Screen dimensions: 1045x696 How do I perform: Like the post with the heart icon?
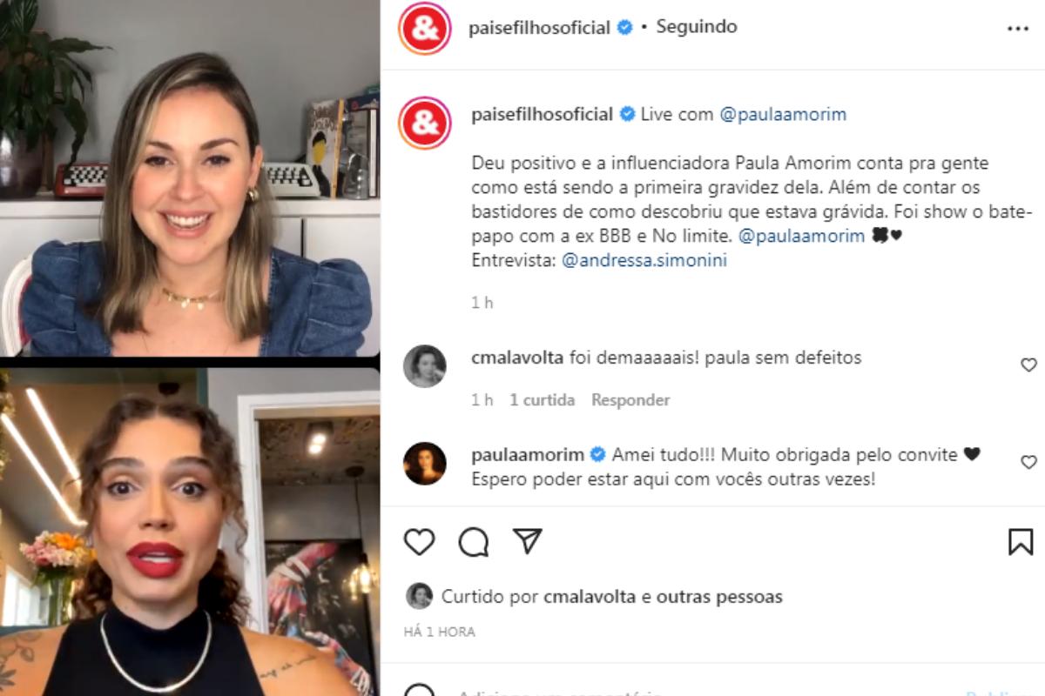click(419, 541)
